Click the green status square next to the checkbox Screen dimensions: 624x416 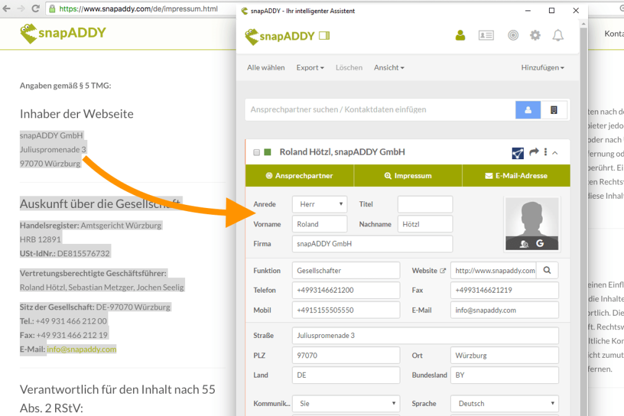[267, 152]
